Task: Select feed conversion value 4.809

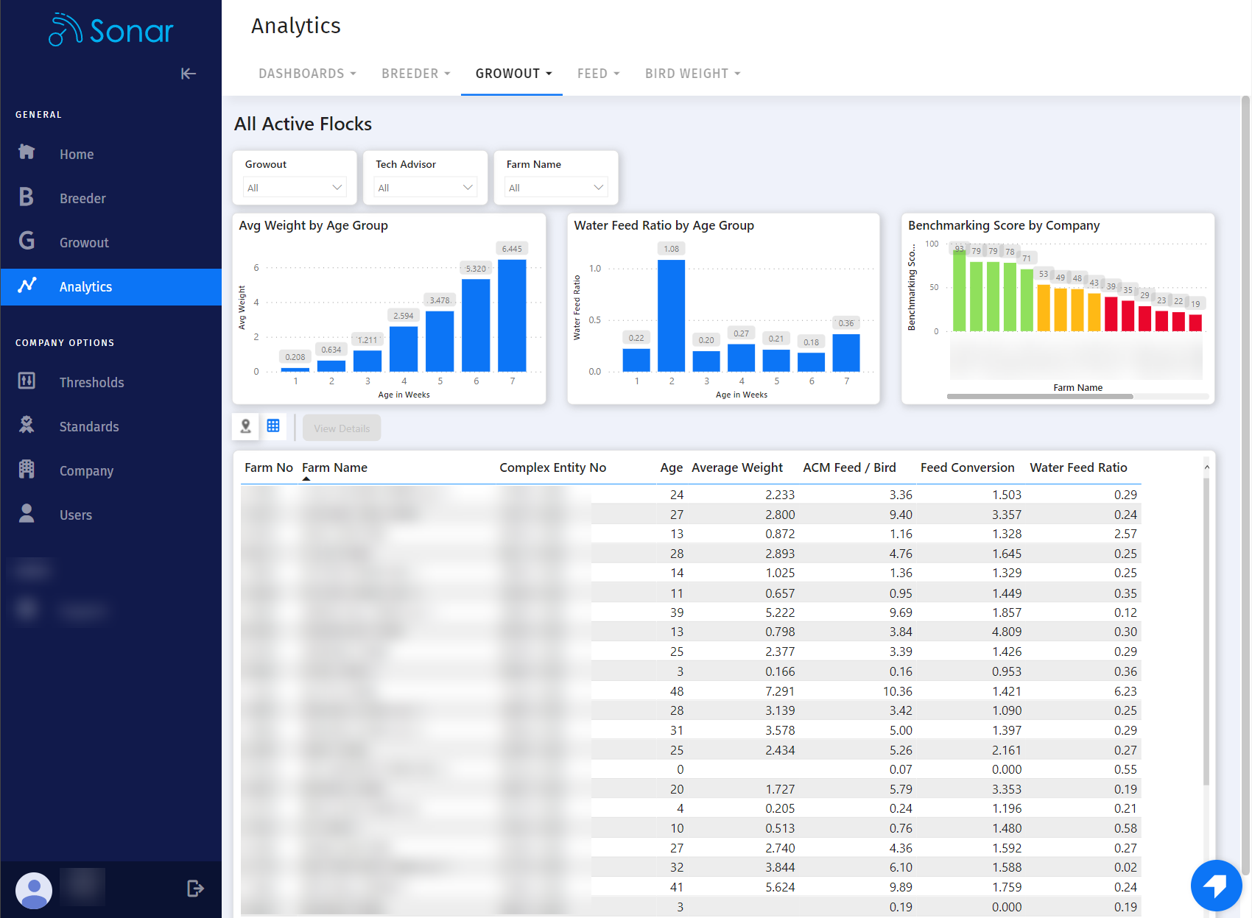Action: tap(1007, 632)
